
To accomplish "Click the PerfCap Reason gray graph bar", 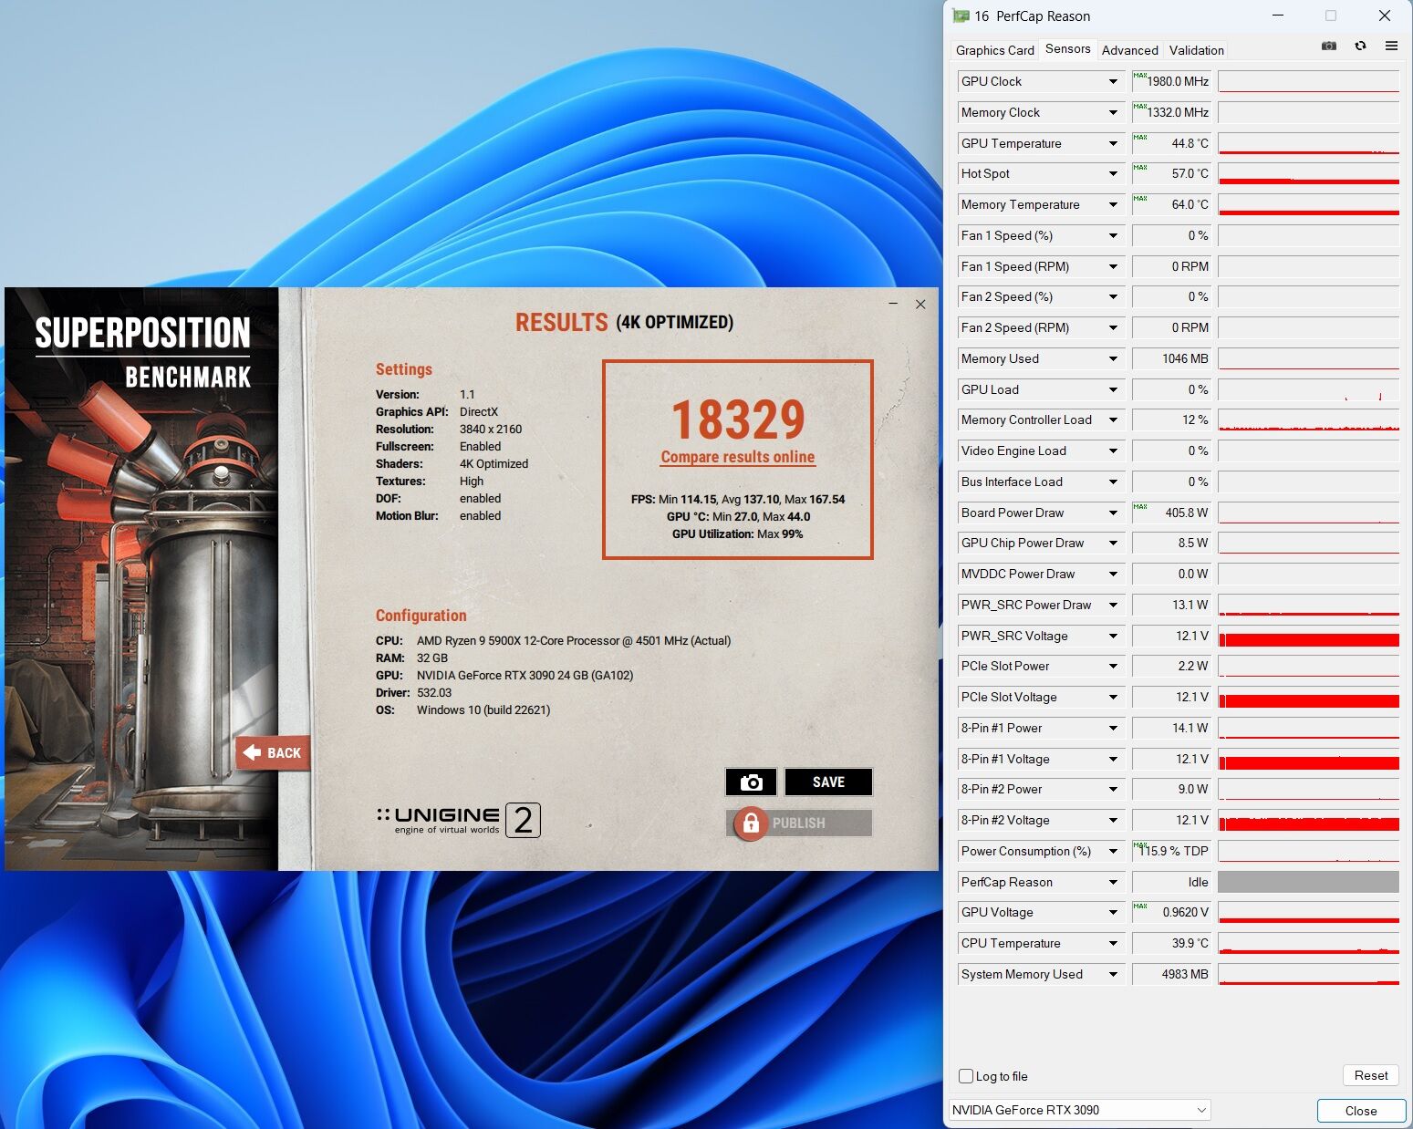I will pyautogui.click(x=1308, y=882).
